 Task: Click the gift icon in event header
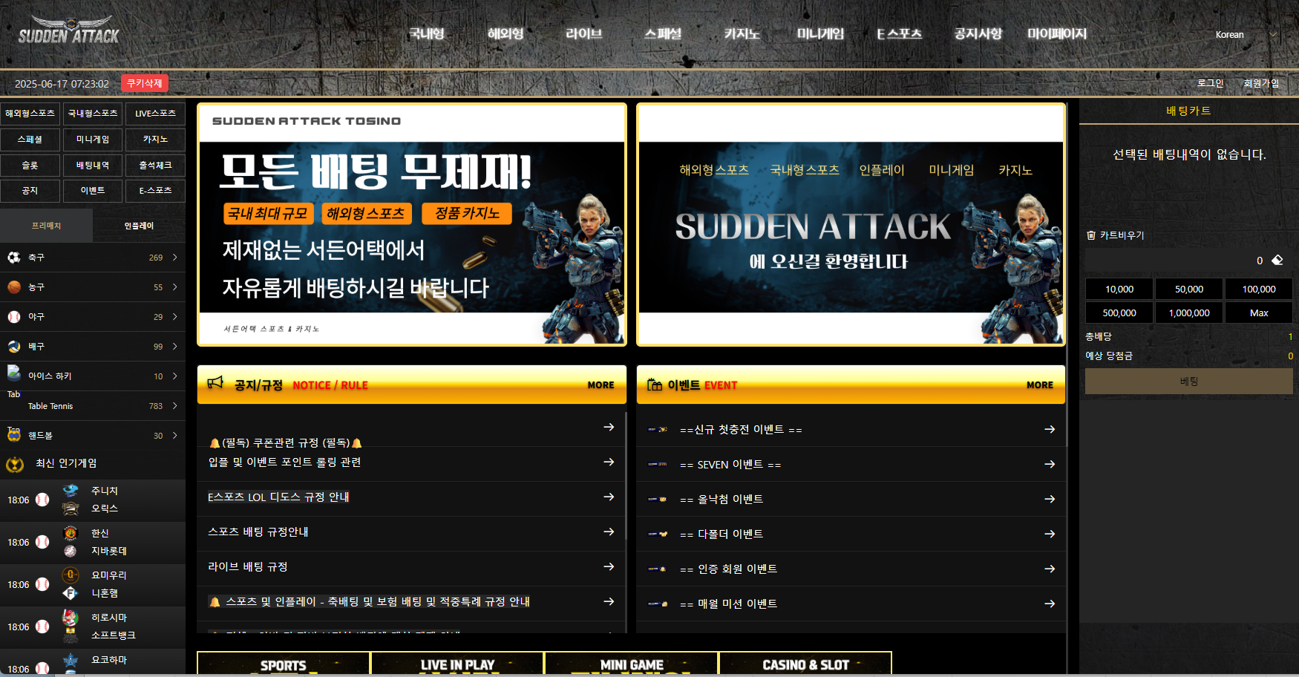point(655,385)
